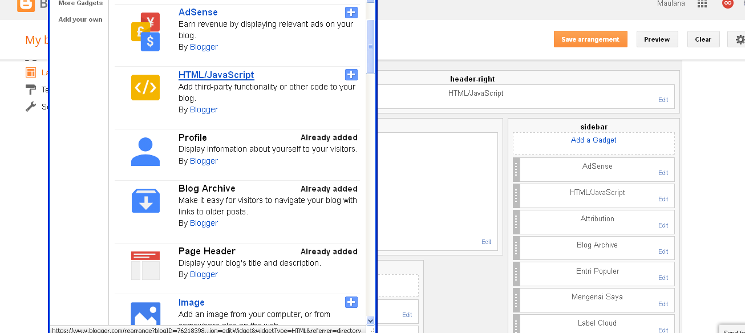Click the Page Header gadget title text
Viewport: 745px width, 333px height.
click(x=207, y=251)
